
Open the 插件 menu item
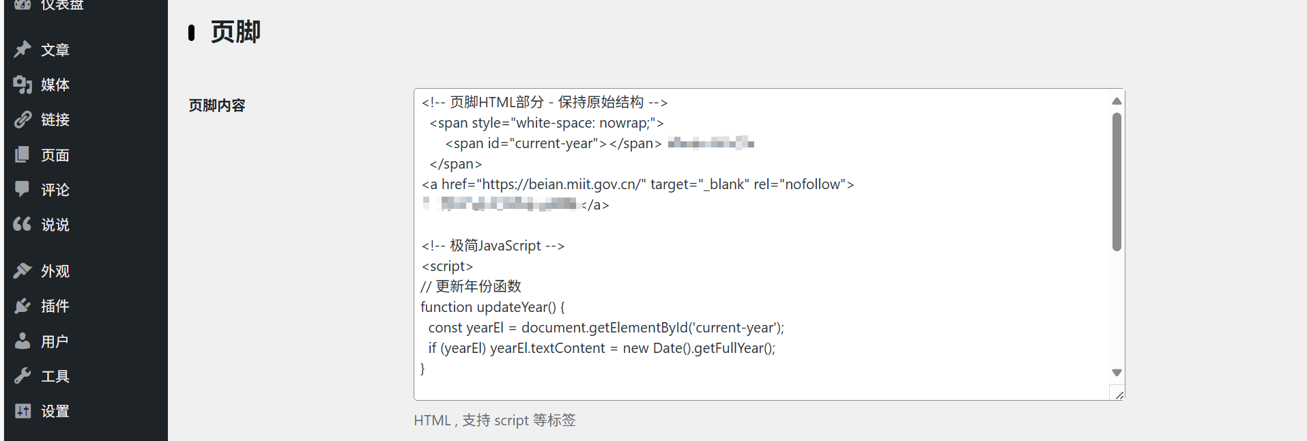[55, 306]
